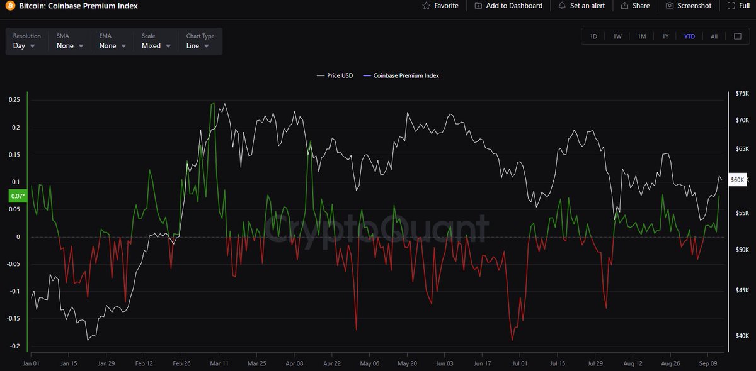Screen dimensions: 756x371
Task: Switch to the 1M timeframe tab
Action: point(641,36)
